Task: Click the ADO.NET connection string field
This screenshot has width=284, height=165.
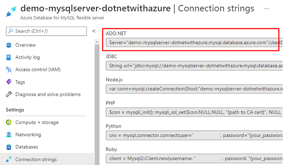Action: pyautogui.click(x=194, y=42)
